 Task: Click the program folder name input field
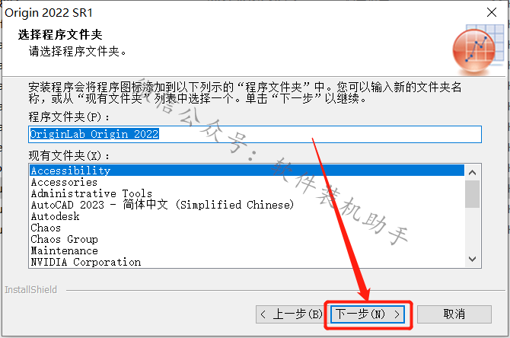tap(255, 134)
